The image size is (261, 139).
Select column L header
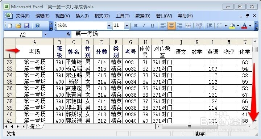click(213, 42)
